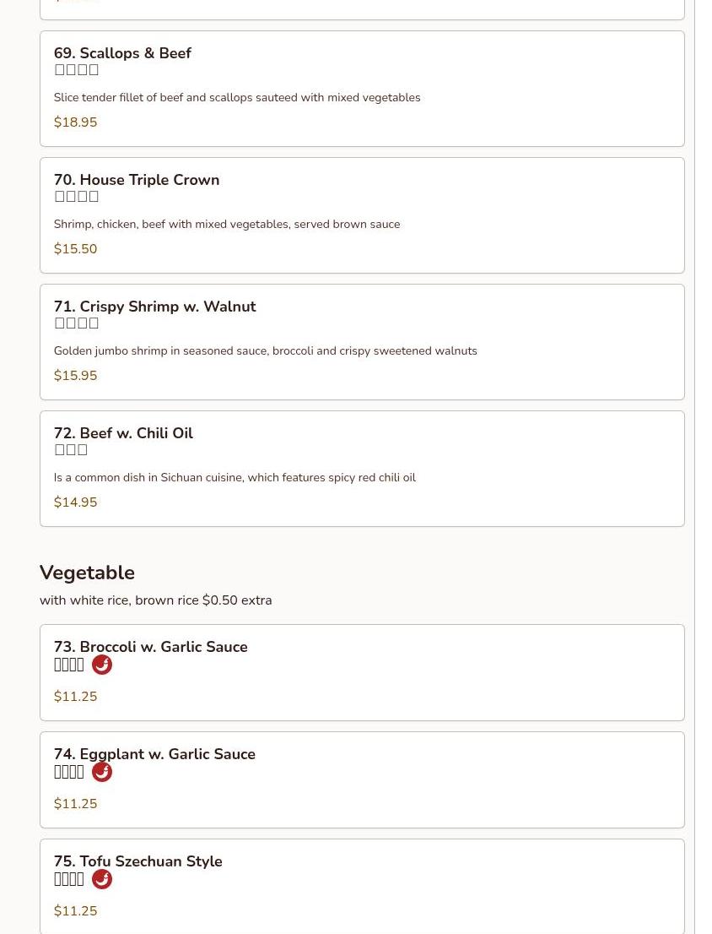Image resolution: width=712 pixels, height=934 pixels.
Task: Click spicy pepper icon on Eggplant w. Garlic Sauce
Action: pos(102,771)
